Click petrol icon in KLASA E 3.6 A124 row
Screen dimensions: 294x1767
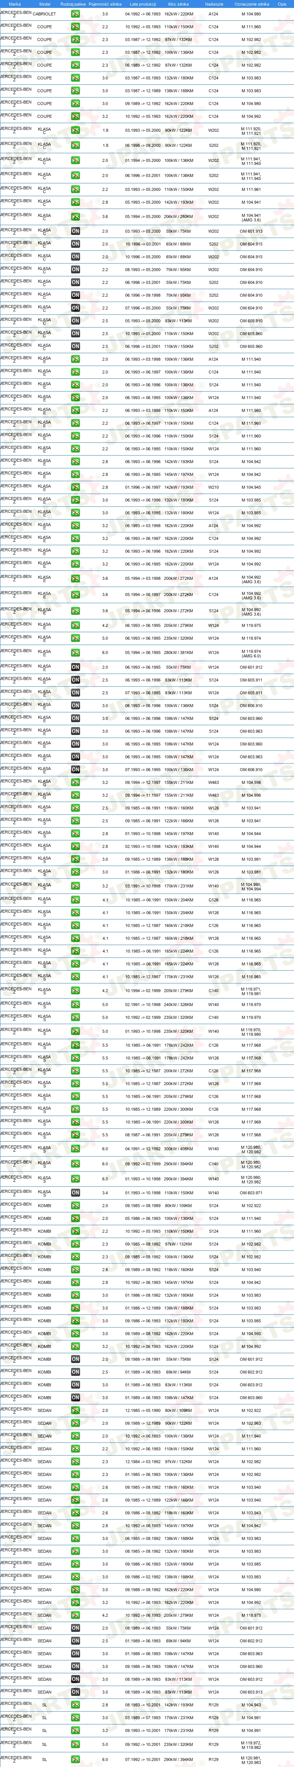point(76,578)
